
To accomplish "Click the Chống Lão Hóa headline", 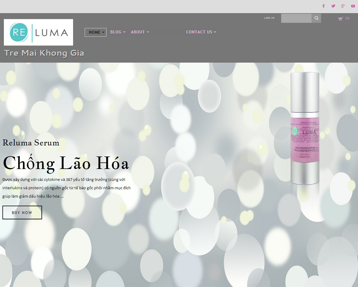I will (x=66, y=163).
